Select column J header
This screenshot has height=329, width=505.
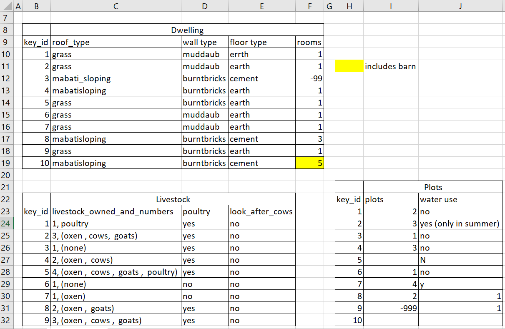[461, 6]
